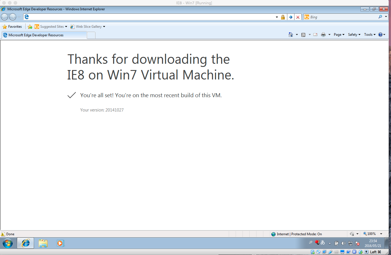Screen dimensions: 391x255
Task: Click the Help question mark icon
Action: click(380, 35)
